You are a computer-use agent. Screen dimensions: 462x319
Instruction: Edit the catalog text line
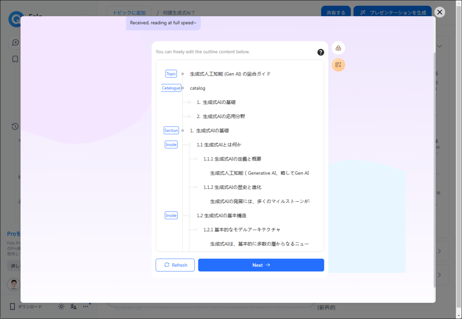[198, 88]
